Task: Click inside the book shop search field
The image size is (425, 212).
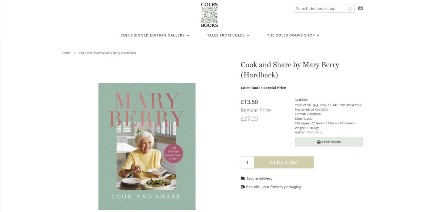Action: tap(319, 8)
